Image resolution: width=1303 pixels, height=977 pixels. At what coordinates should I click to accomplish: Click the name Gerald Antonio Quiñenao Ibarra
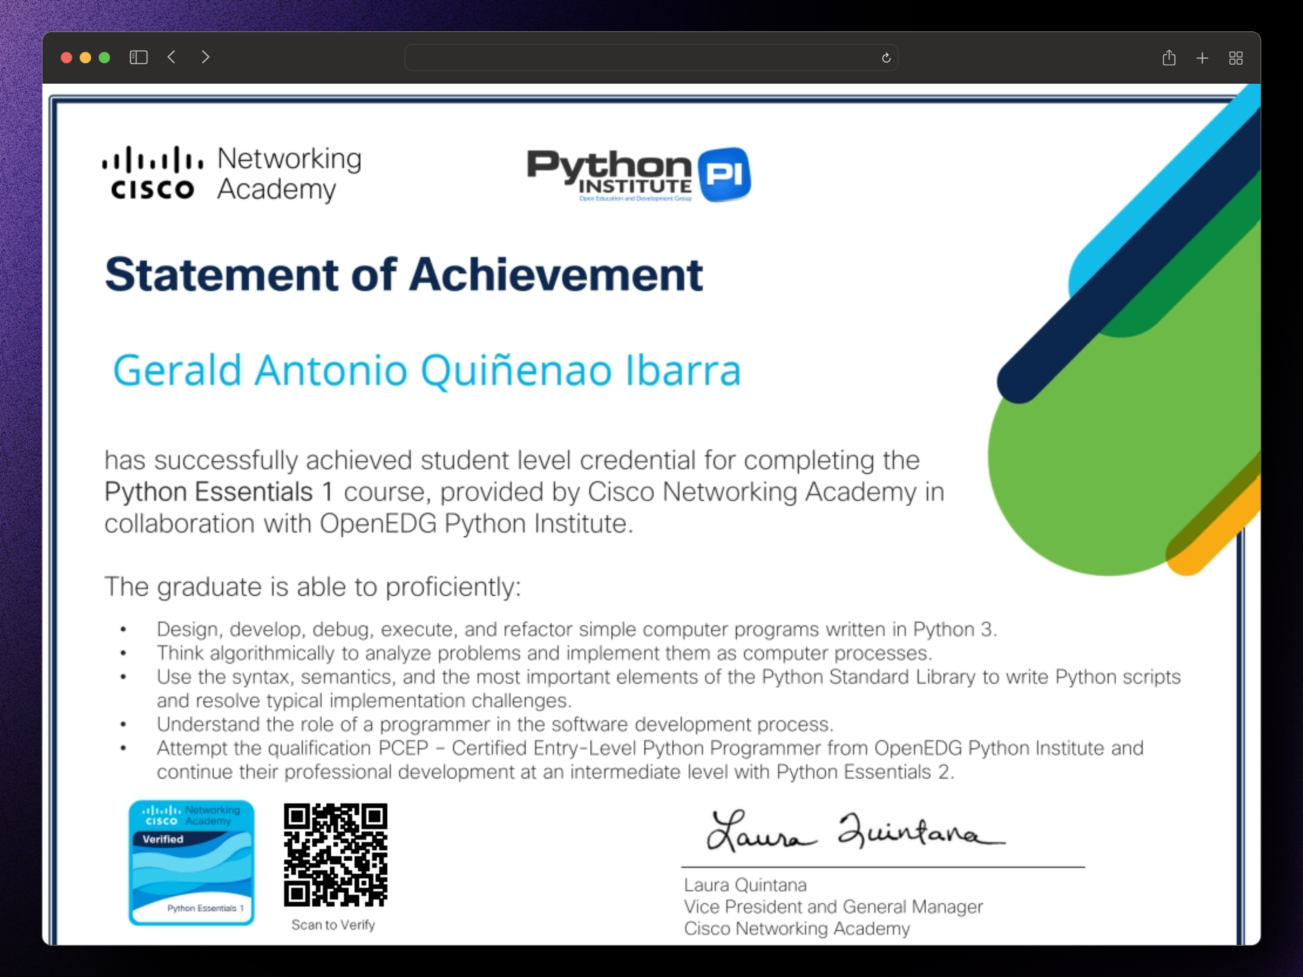pos(427,370)
